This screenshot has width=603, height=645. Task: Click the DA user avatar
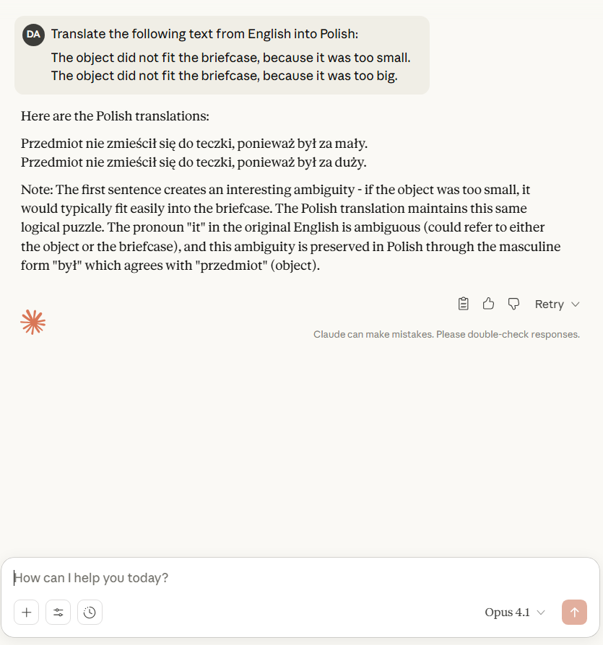pyautogui.click(x=33, y=34)
